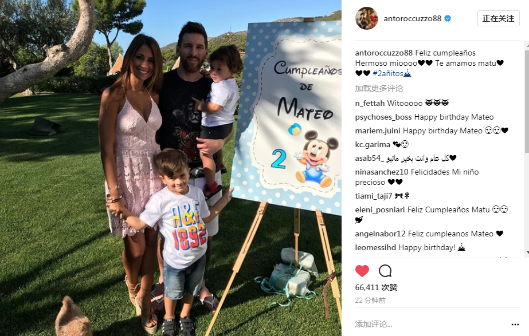
Task: Open commenter leomessihd profile
Action: [x=375, y=247]
